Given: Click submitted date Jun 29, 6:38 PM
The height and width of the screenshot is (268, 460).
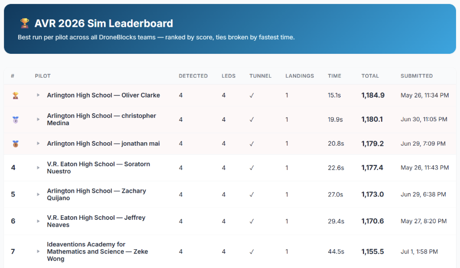Looking at the screenshot, I should click(x=423, y=194).
